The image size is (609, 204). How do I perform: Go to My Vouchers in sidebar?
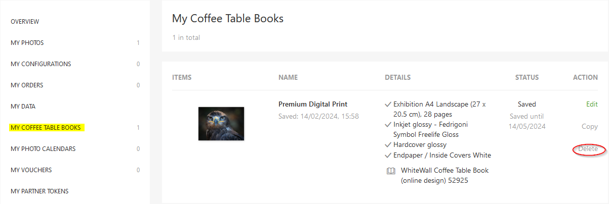pyautogui.click(x=31, y=170)
